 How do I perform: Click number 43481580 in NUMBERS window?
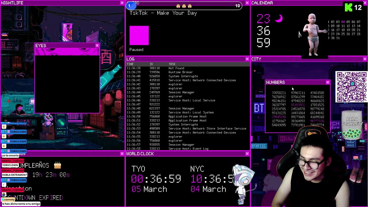pos(317,93)
